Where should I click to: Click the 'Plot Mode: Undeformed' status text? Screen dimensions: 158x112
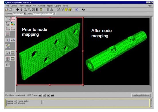coord(15,95)
